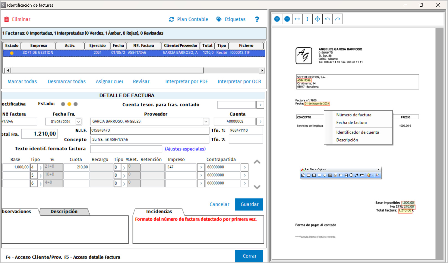Click FastStone Screen Color Picker eyedropper
Image resolution: width=448 pixels, height=263 pixels.
357,175
